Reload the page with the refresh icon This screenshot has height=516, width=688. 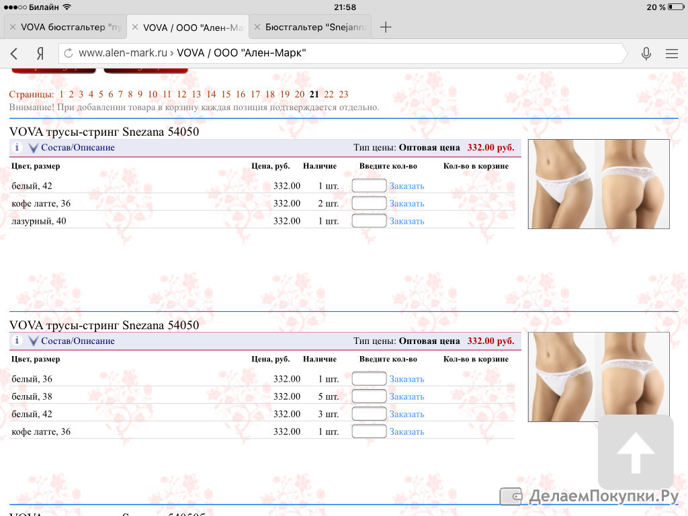coord(69,53)
